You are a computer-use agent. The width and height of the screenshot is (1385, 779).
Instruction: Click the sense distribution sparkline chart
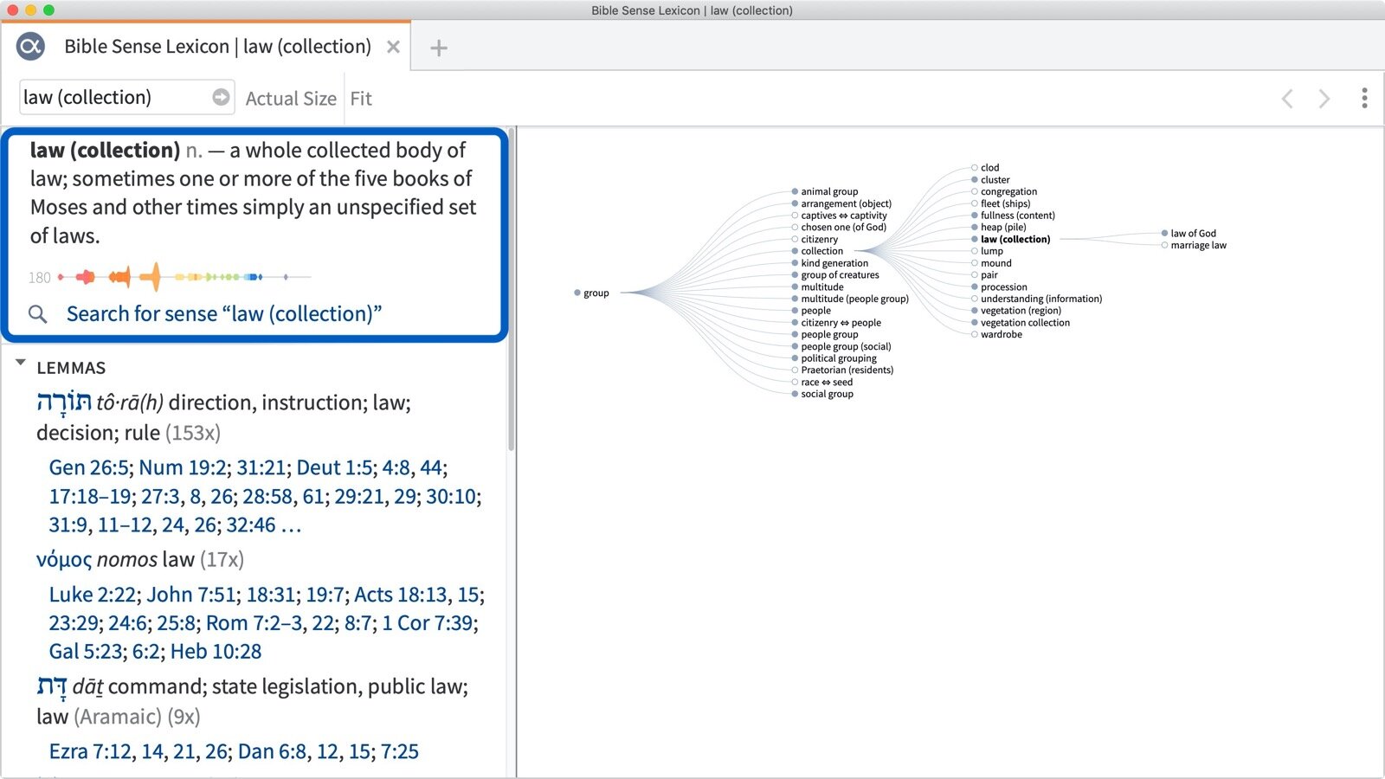pyautogui.click(x=184, y=277)
